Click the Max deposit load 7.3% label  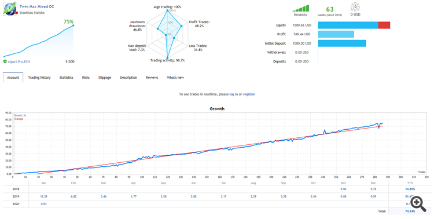[137, 48]
